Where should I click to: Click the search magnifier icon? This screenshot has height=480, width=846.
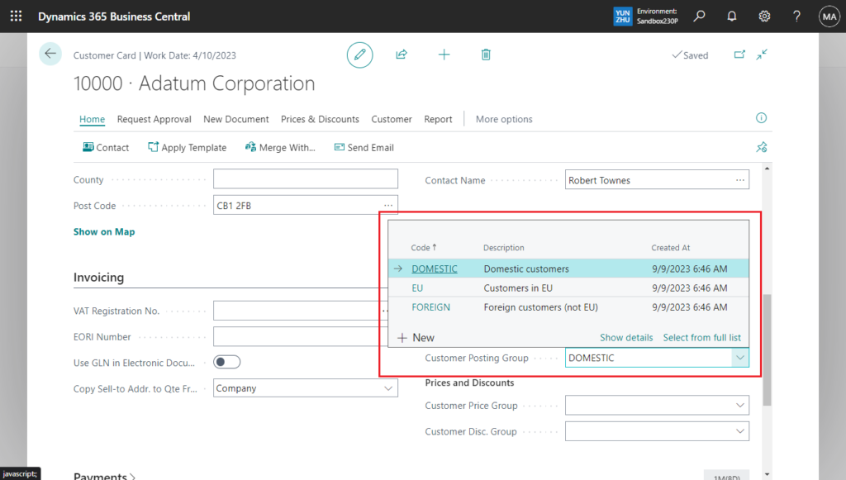pyautogui.click(x=699, y=17)
